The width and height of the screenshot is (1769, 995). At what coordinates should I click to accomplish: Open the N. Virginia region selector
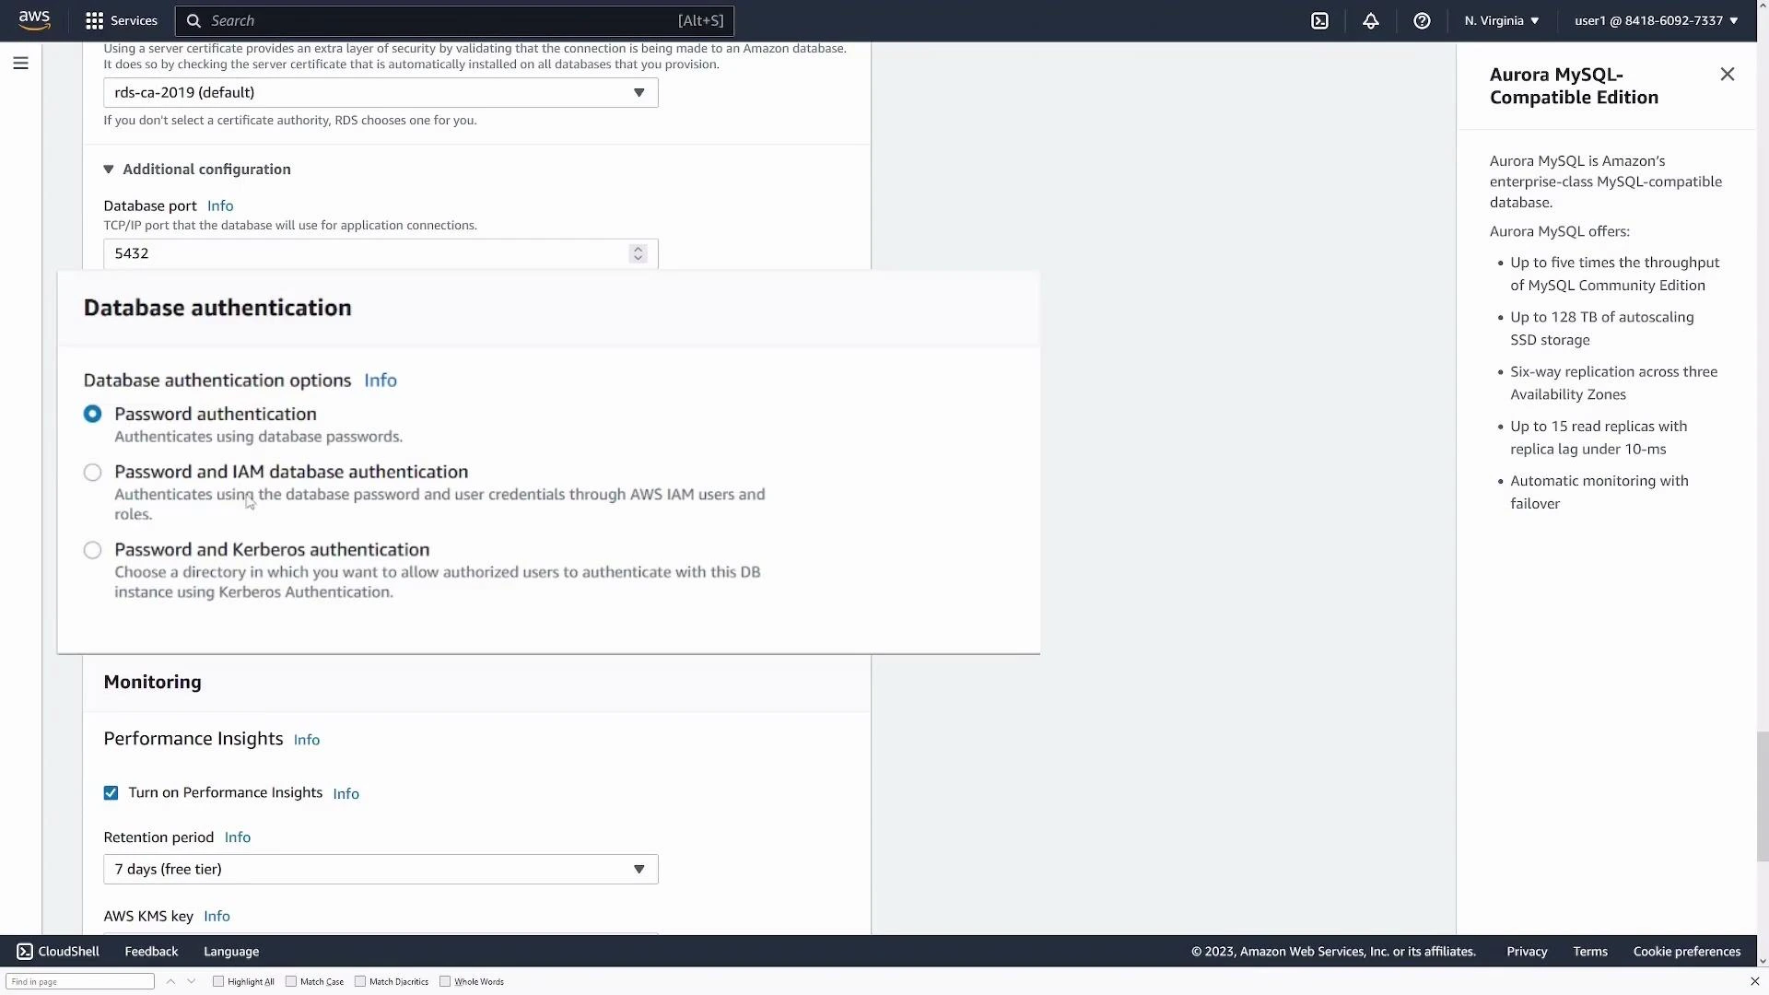[x=1500, y=20]
